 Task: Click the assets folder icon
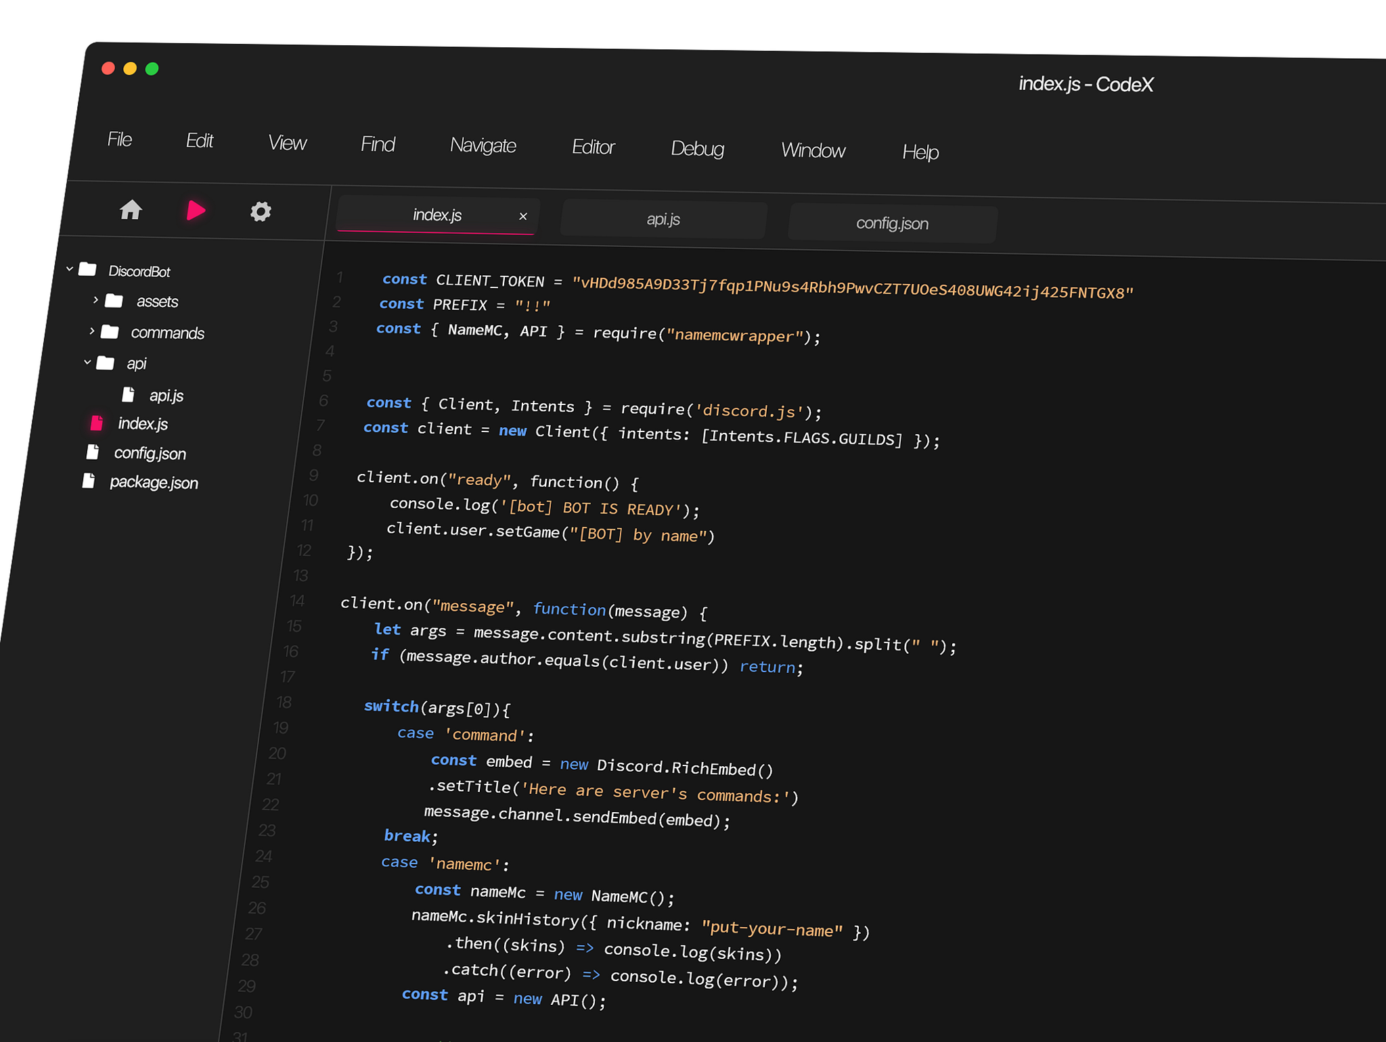pyautogui.click(x=115, y=301)
